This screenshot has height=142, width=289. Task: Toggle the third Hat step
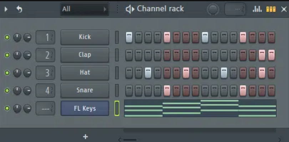[x=148, y=73]
